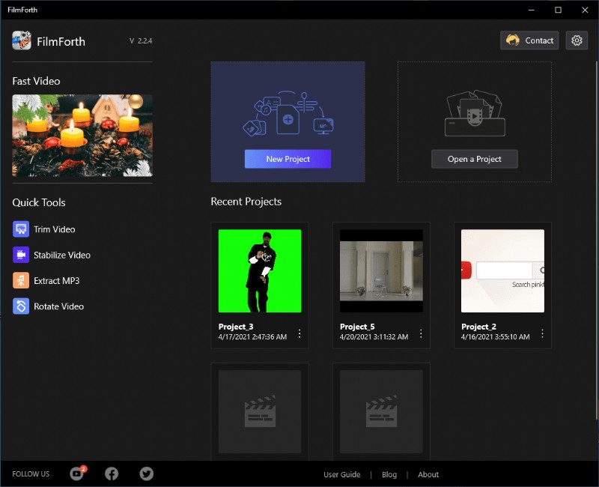Image resolution: width=599 pixels, height=487 pixels.
Task: Open Project_5 three-dot options menu
Action: [421, 333]
